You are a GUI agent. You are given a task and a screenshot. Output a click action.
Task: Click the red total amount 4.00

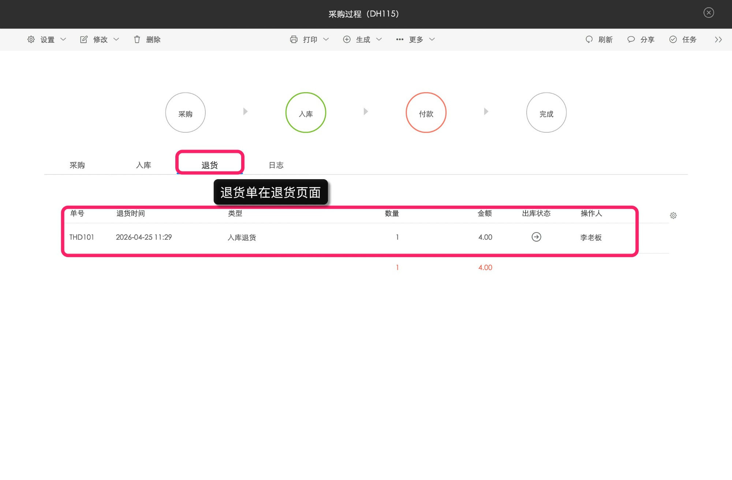coord(485,268)
